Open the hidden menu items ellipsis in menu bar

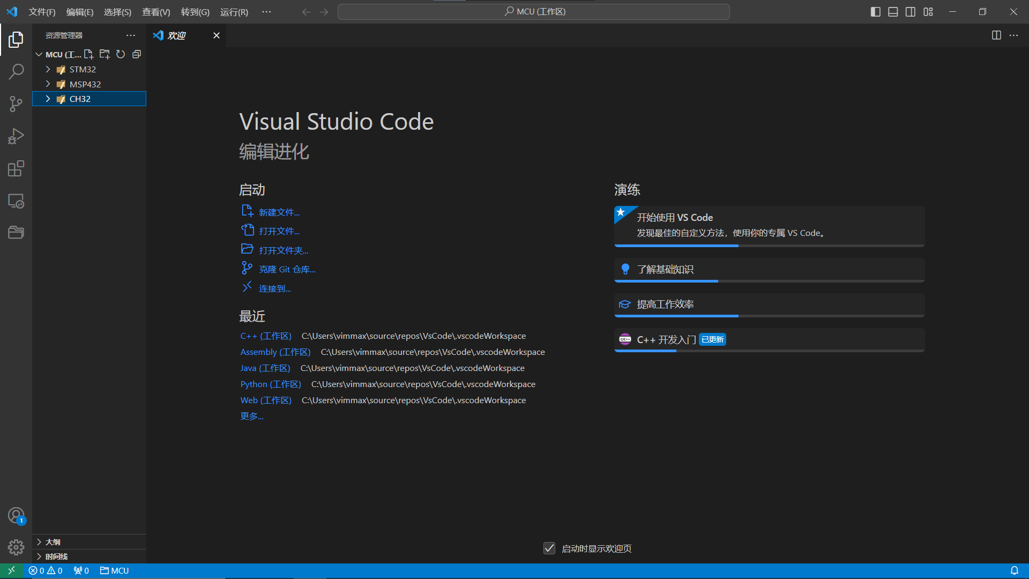(x=266, y=12)
